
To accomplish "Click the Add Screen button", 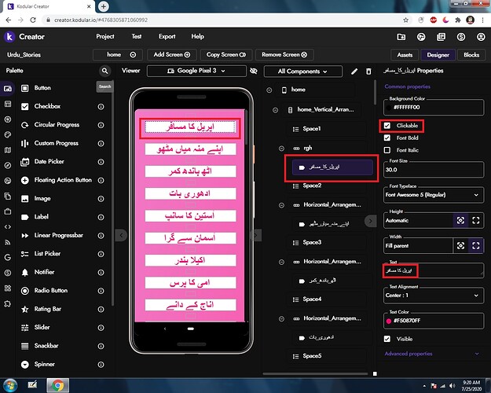I will pos(172,55).
